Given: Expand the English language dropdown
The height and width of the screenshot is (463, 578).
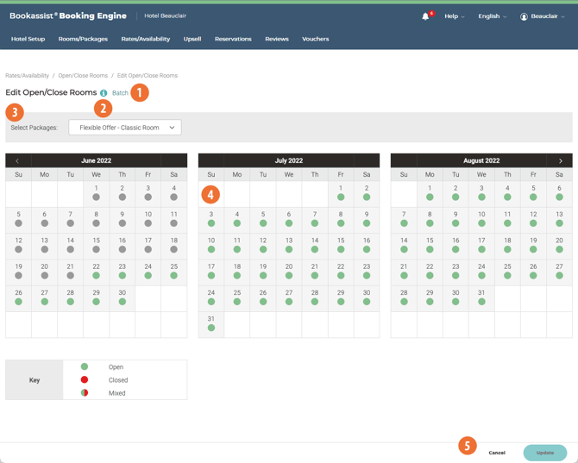Looking at the screenshot, I should click(493, 16).
